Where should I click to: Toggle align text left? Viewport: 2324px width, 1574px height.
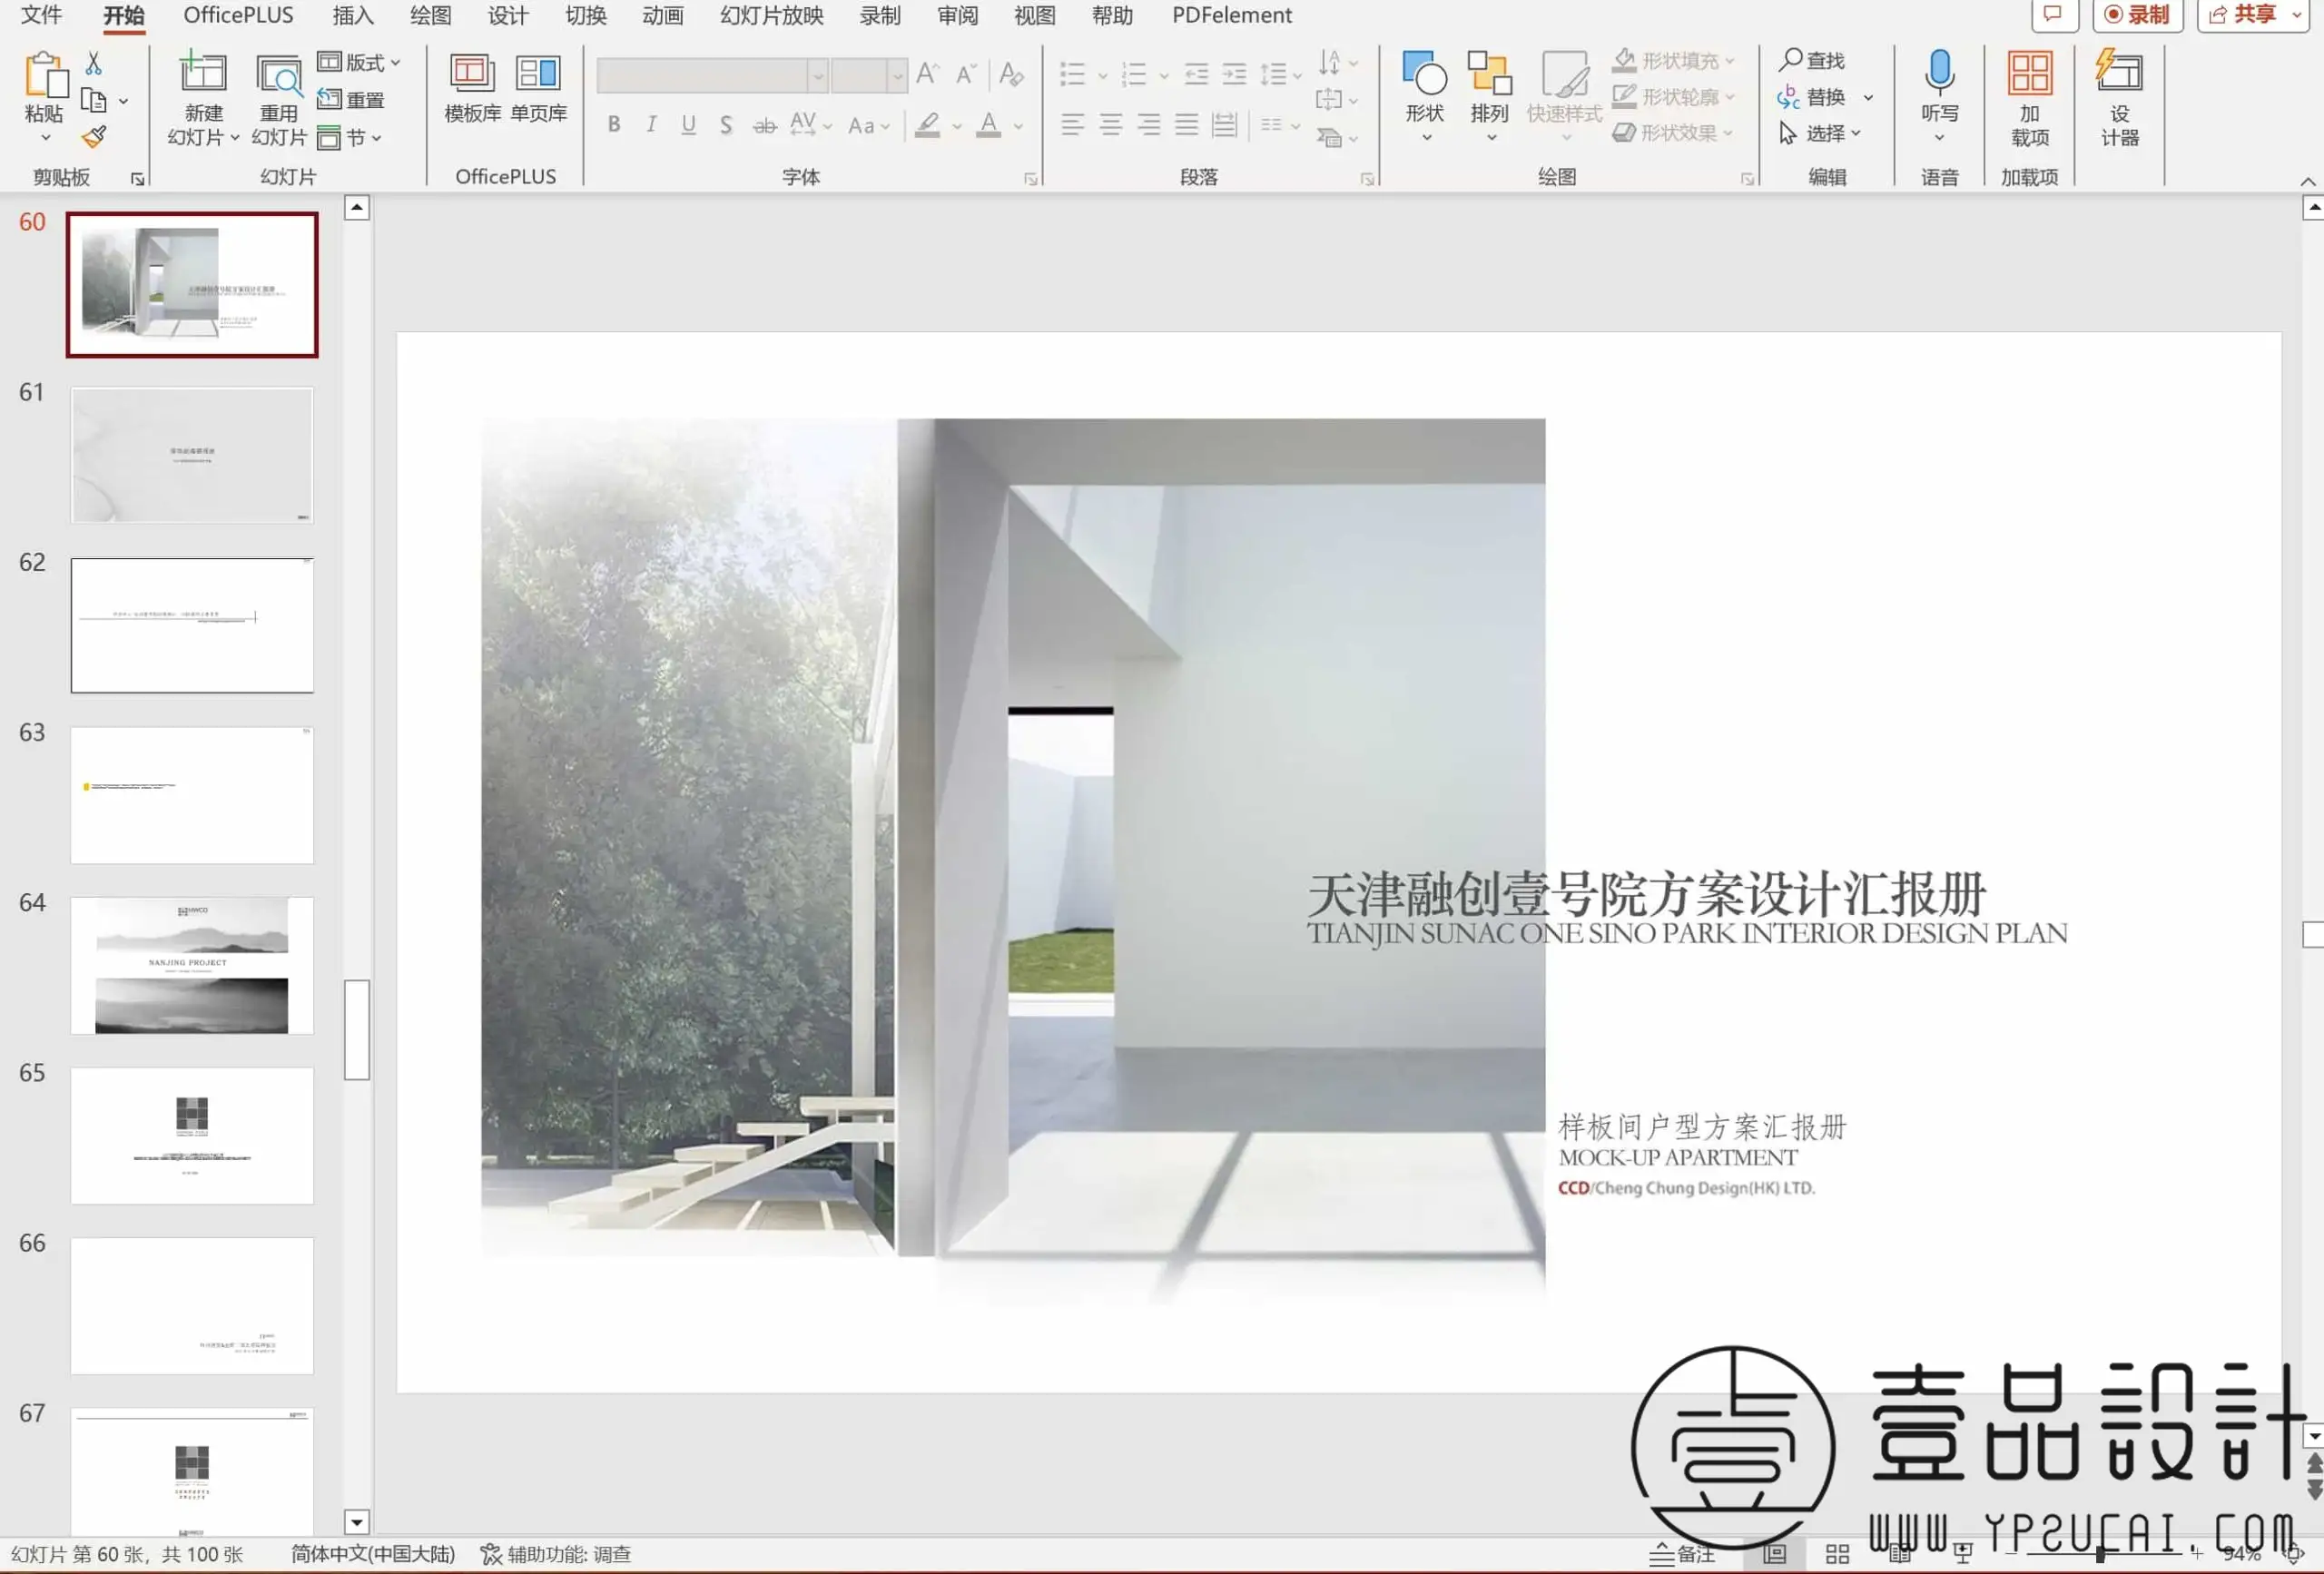pyautogui.click(x=1072, y=125)
